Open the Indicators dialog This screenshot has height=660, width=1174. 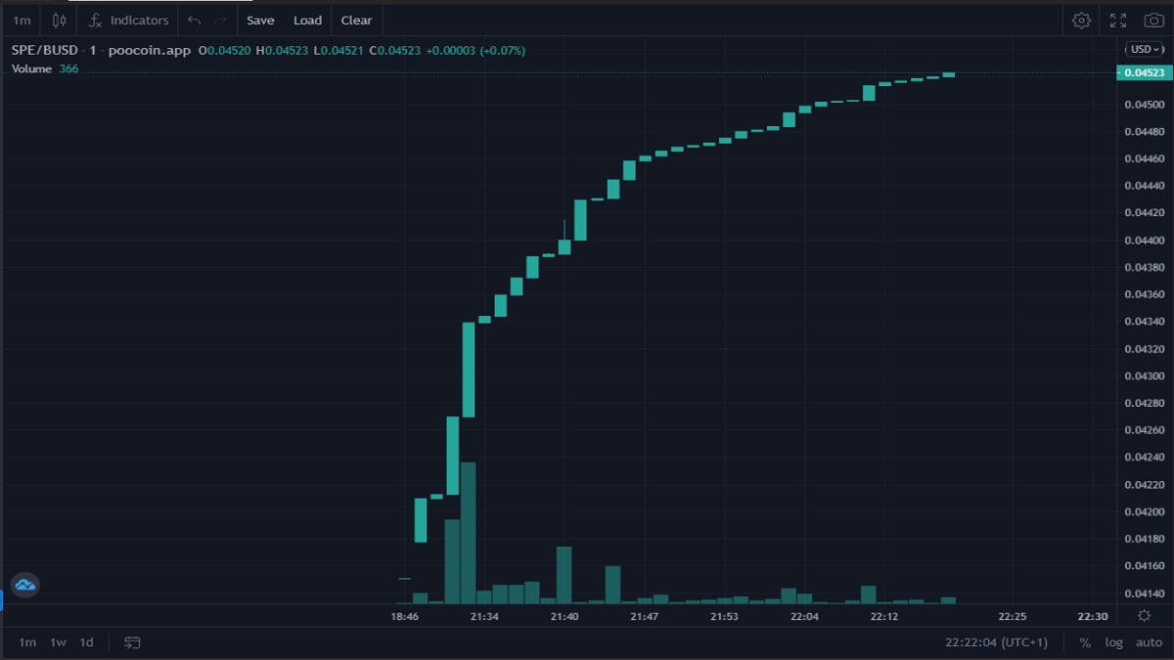click(x=128, y=20)
